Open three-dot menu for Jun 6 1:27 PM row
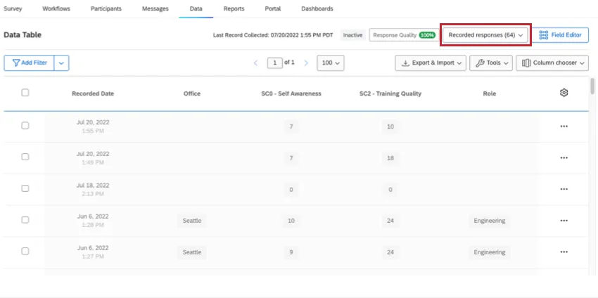 coord(564,252)
